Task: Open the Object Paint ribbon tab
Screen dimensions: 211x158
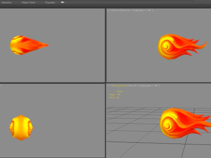Action: pyautogui.click(x=28, y=3)
